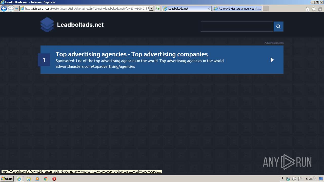Restore down the Internet Explorer window

(317, 2)
